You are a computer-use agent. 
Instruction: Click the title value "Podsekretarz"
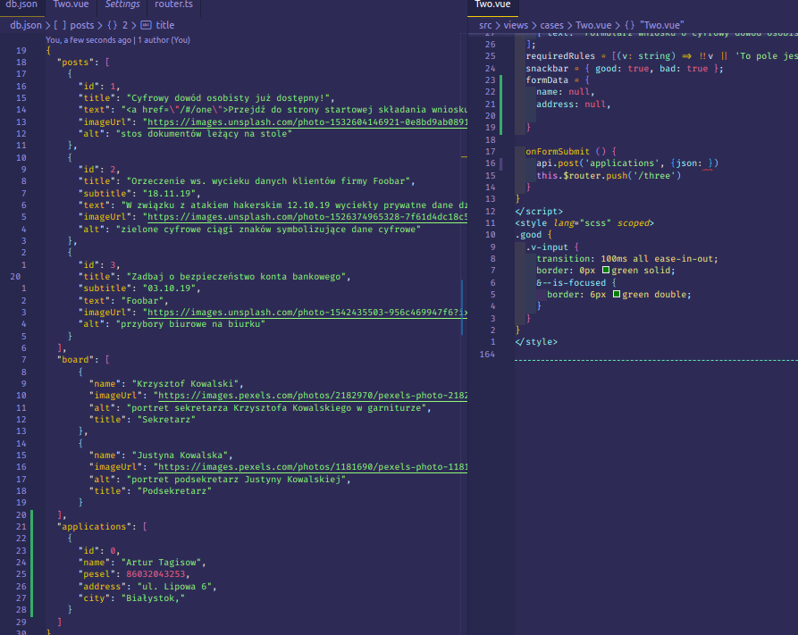click(x=174, y=491)
